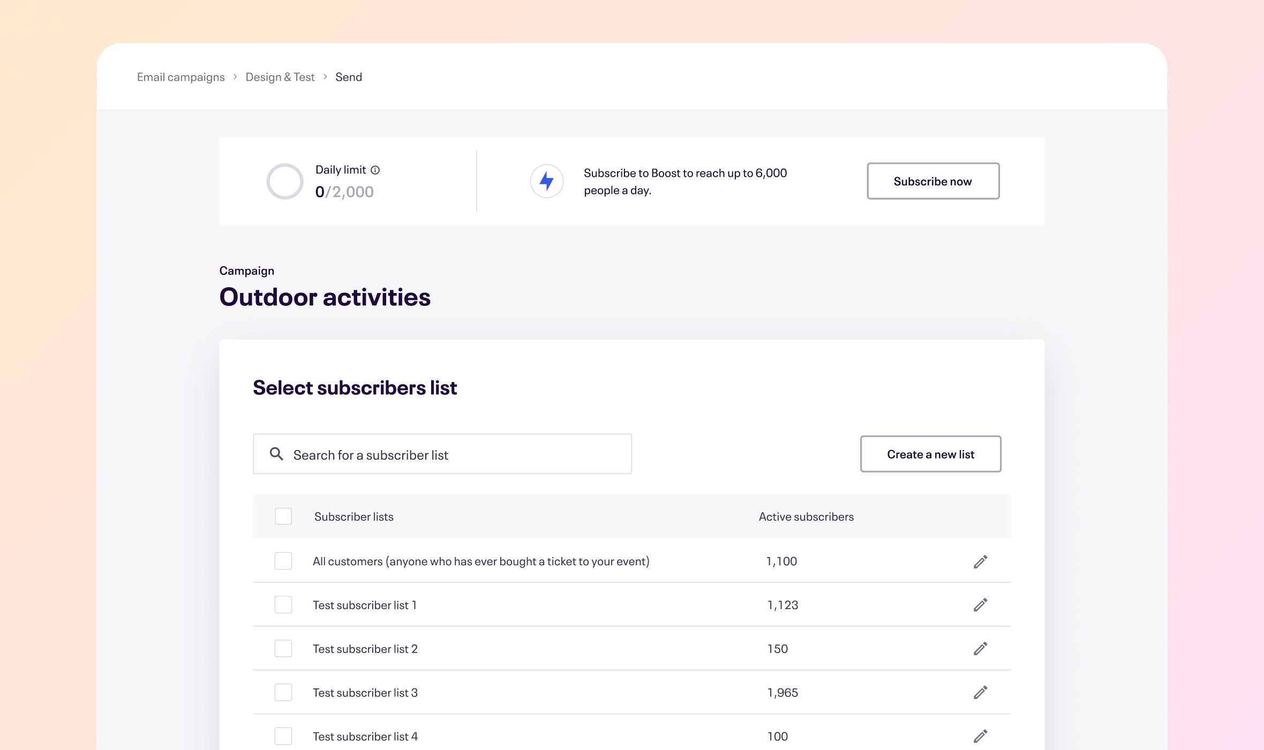Tick Test subscriber list 1 checkbox
Viewport: 1264px width, 750px height.
pyautogui.click(x=283, y=605)
